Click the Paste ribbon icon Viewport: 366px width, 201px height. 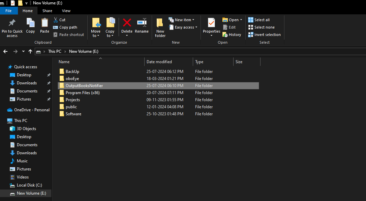(44, 23)
